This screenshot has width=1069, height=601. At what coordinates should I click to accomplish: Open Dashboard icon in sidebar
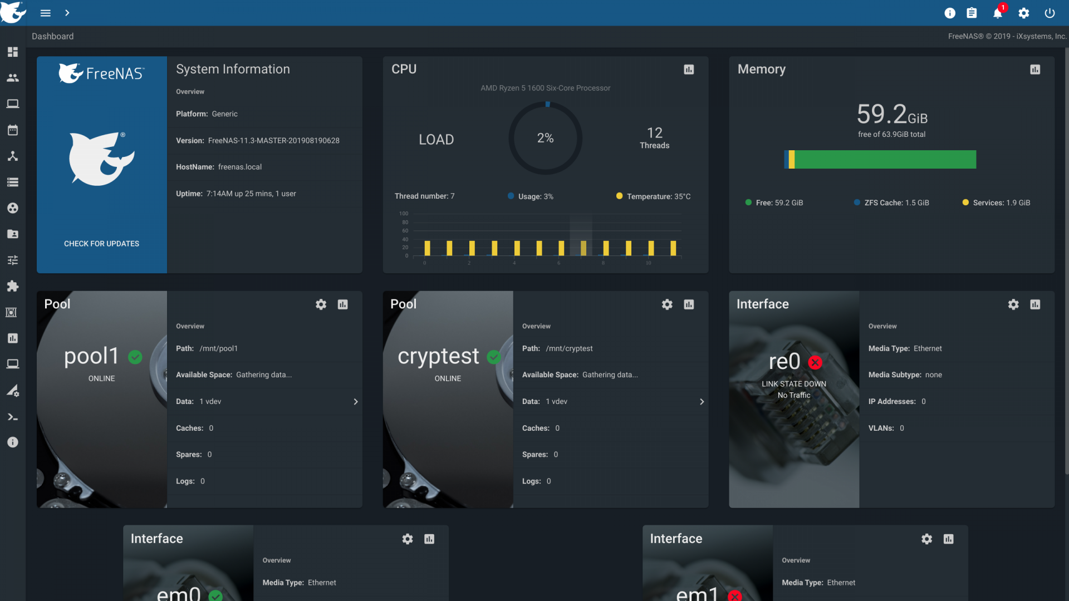(x=13, y=52)
